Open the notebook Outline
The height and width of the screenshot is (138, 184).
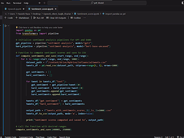75,18
